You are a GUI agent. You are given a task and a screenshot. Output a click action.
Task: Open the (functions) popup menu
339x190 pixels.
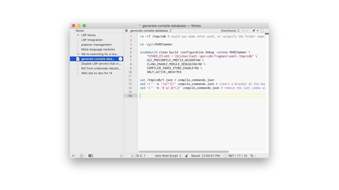[230, 31]
